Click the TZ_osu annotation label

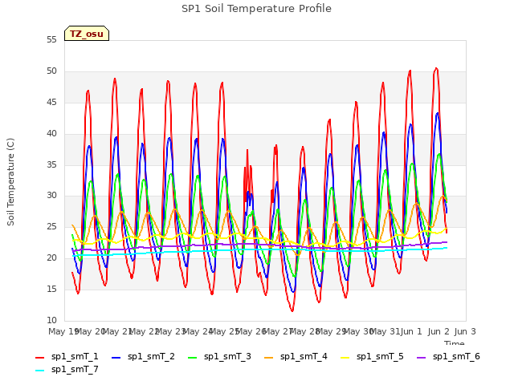(87, 34)
